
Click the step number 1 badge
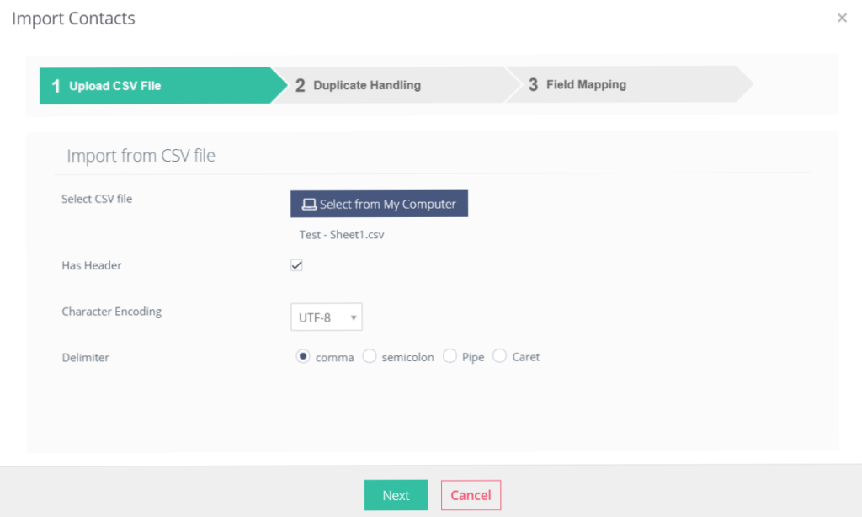click(56, 86)
